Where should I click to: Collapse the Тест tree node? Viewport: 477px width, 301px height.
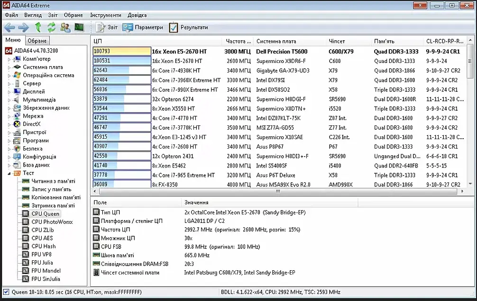[x=9, y=173]
